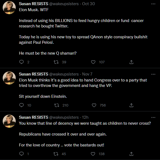Like the tweet with 138 likes
Image resolution: width=160 pixels, height=160 pixels.
[x=93, y=154]
